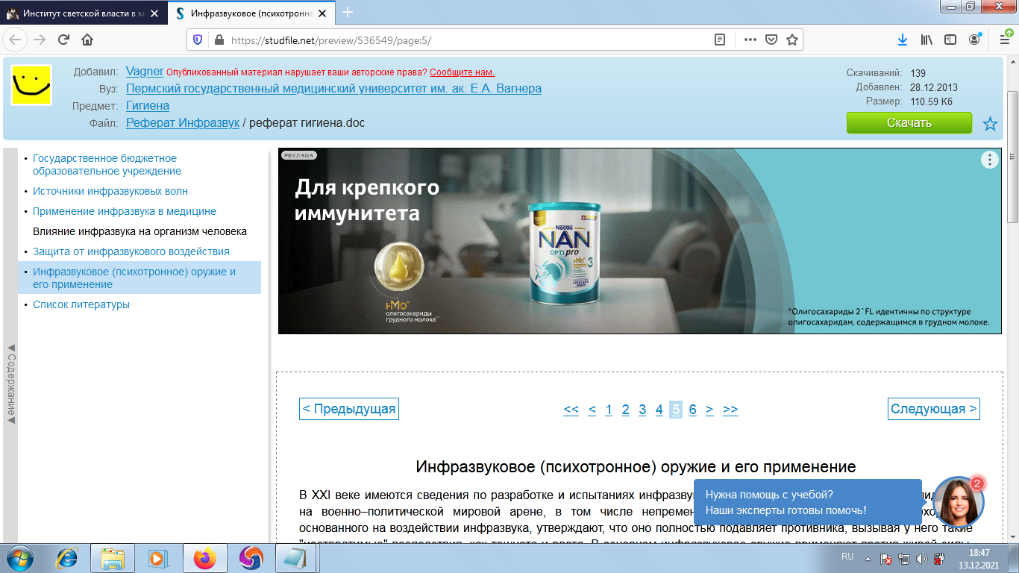Open the page actions "..." menu
The width and height of the screenshot is (1019, 573).
749,40
